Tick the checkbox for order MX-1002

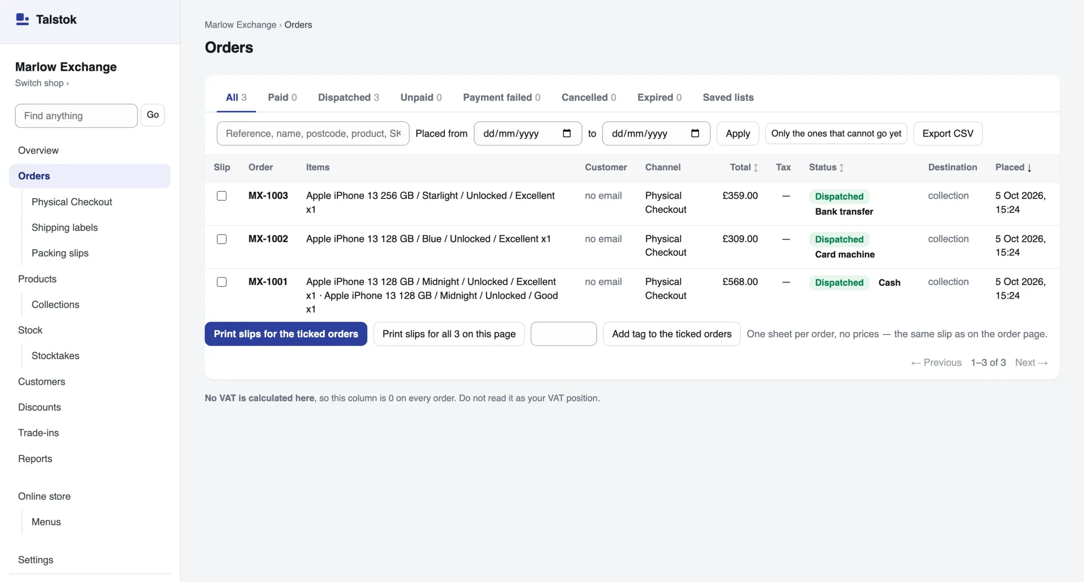click(x=222, y=239)
